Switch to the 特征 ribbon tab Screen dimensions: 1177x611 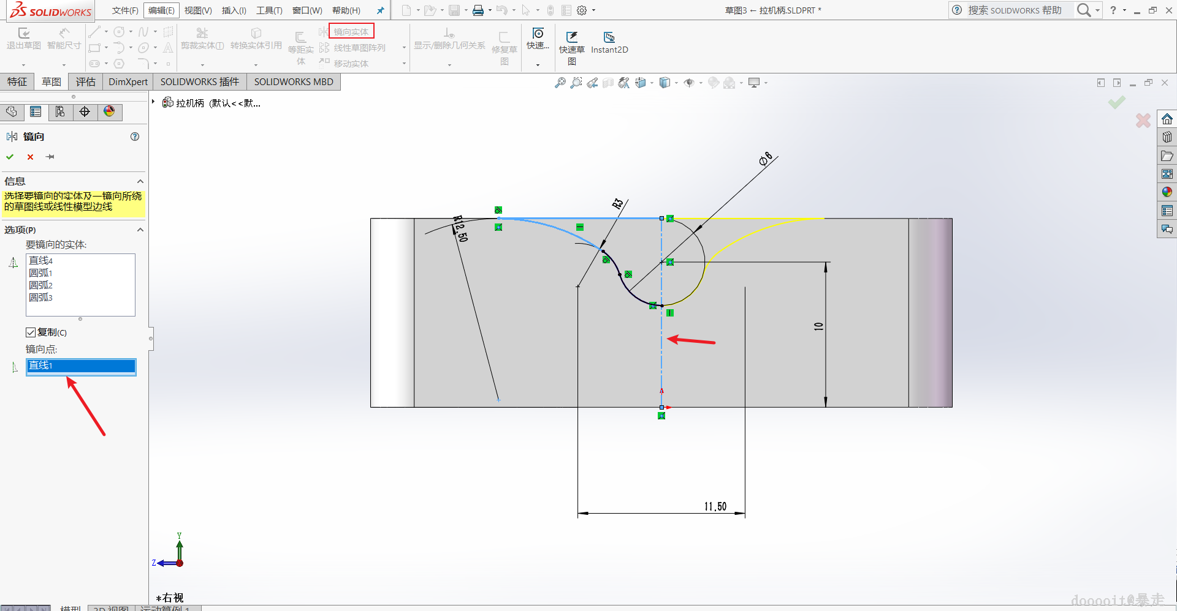point(17,82)
